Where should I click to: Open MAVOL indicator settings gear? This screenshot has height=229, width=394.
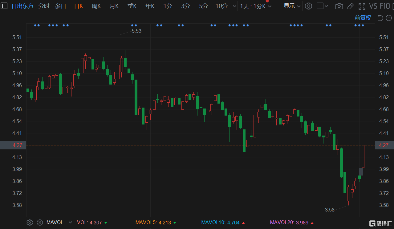click(30, 223)
